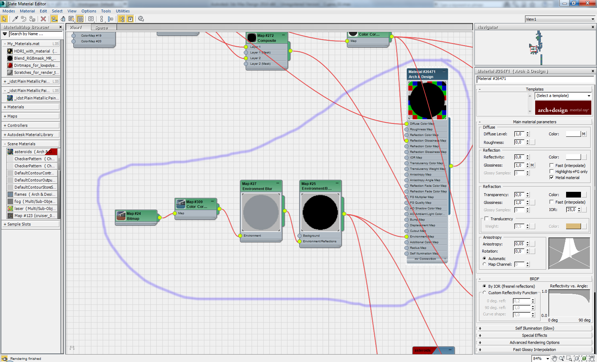Select the Zoom magnifier tool
The image size is (597, 362).
coord(561,358)
